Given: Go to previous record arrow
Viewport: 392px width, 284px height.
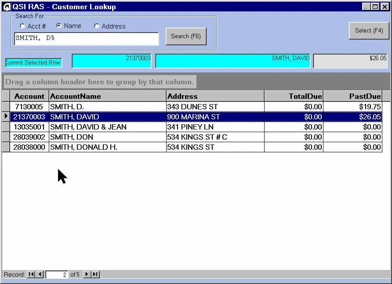Looking at the screenshot, I should pos(40,274).
